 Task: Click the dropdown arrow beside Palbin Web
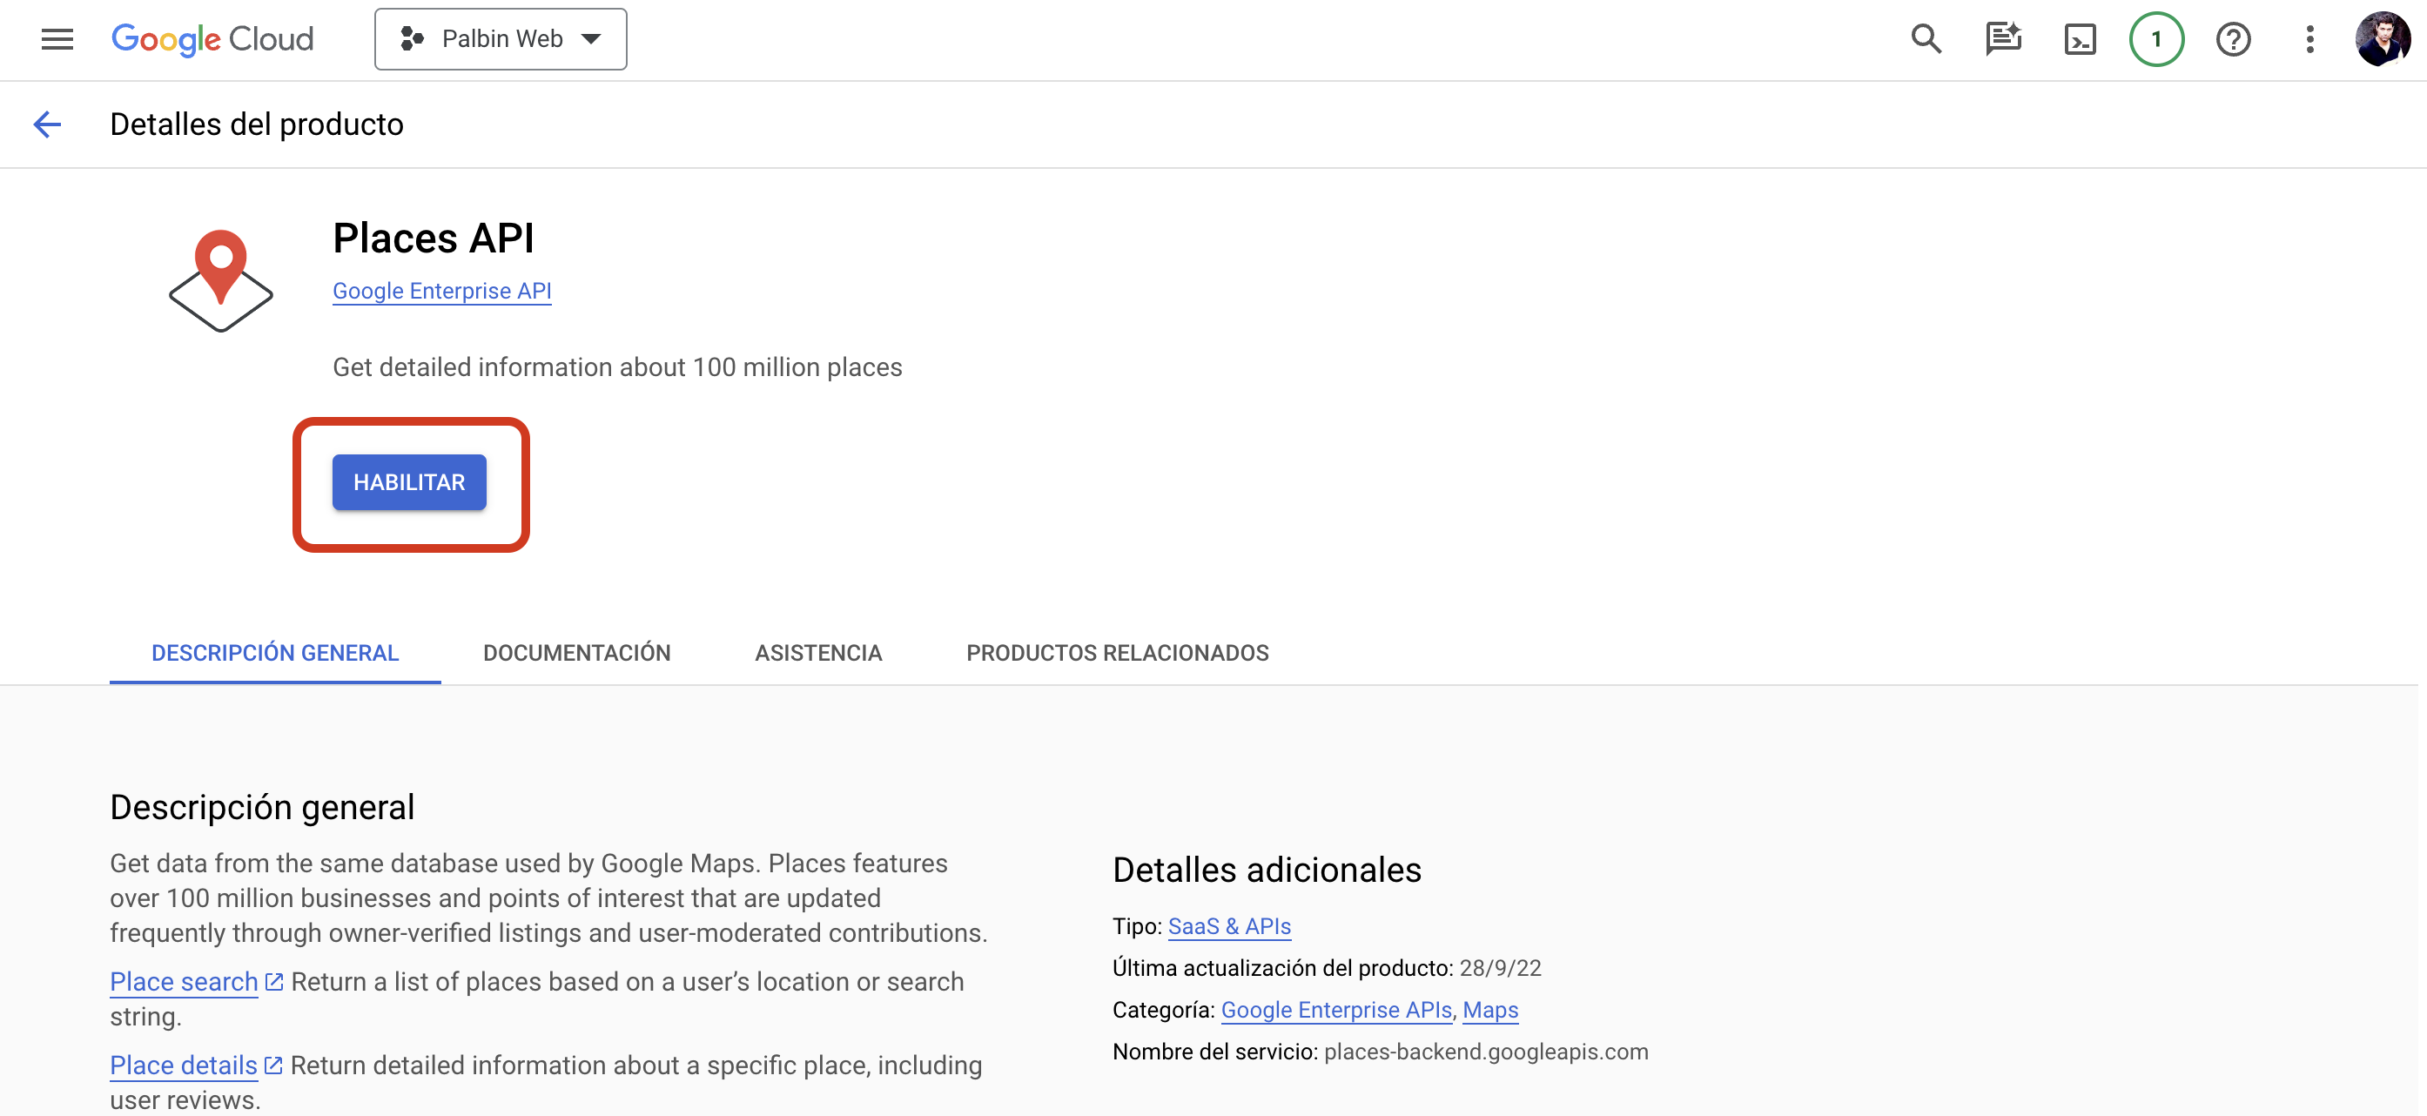pos(592,39)
